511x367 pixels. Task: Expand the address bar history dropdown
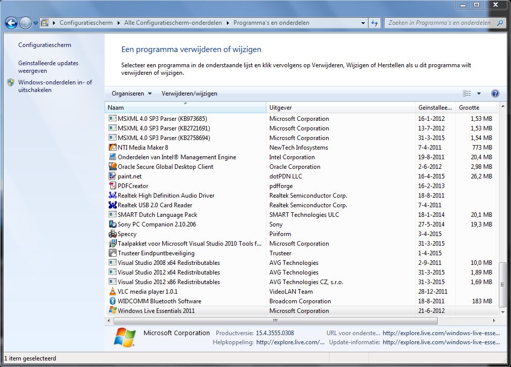[363, 23]
